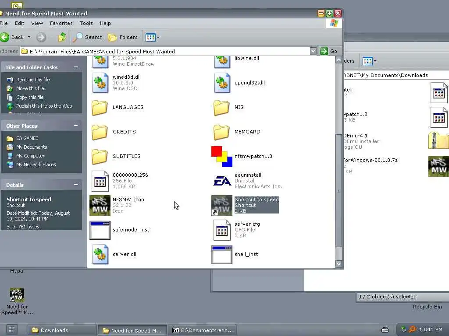Image resolution: width=449 pixels, height=336 pixels.
Task: Select the Shortcut to speed icon
Action: 221,206
